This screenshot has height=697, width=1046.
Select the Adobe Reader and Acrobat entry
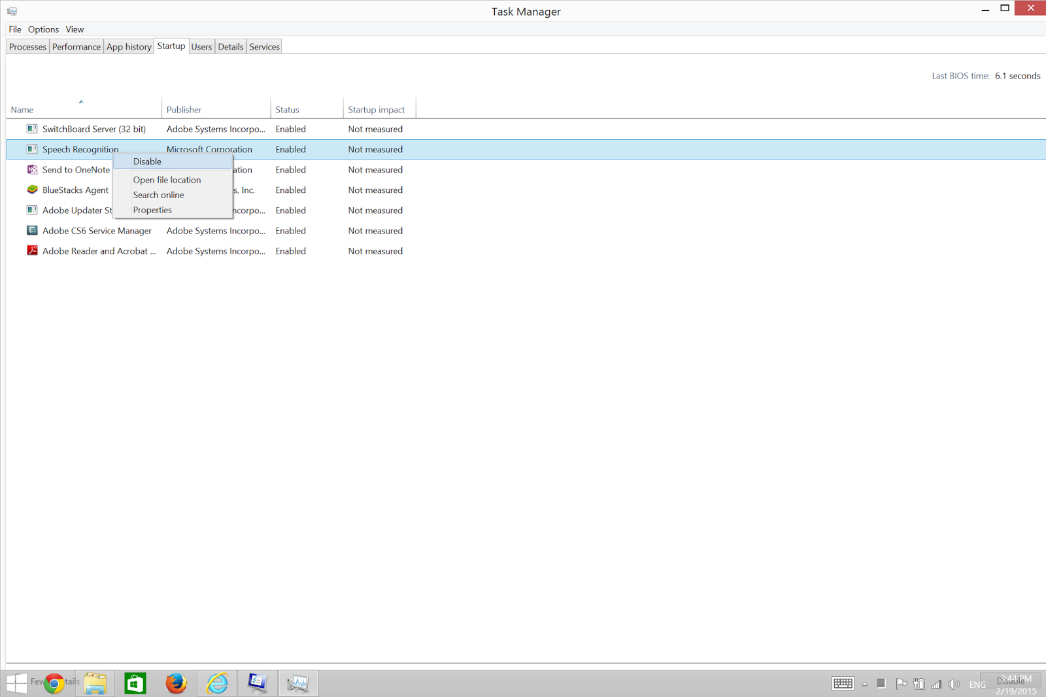(99, 250)
